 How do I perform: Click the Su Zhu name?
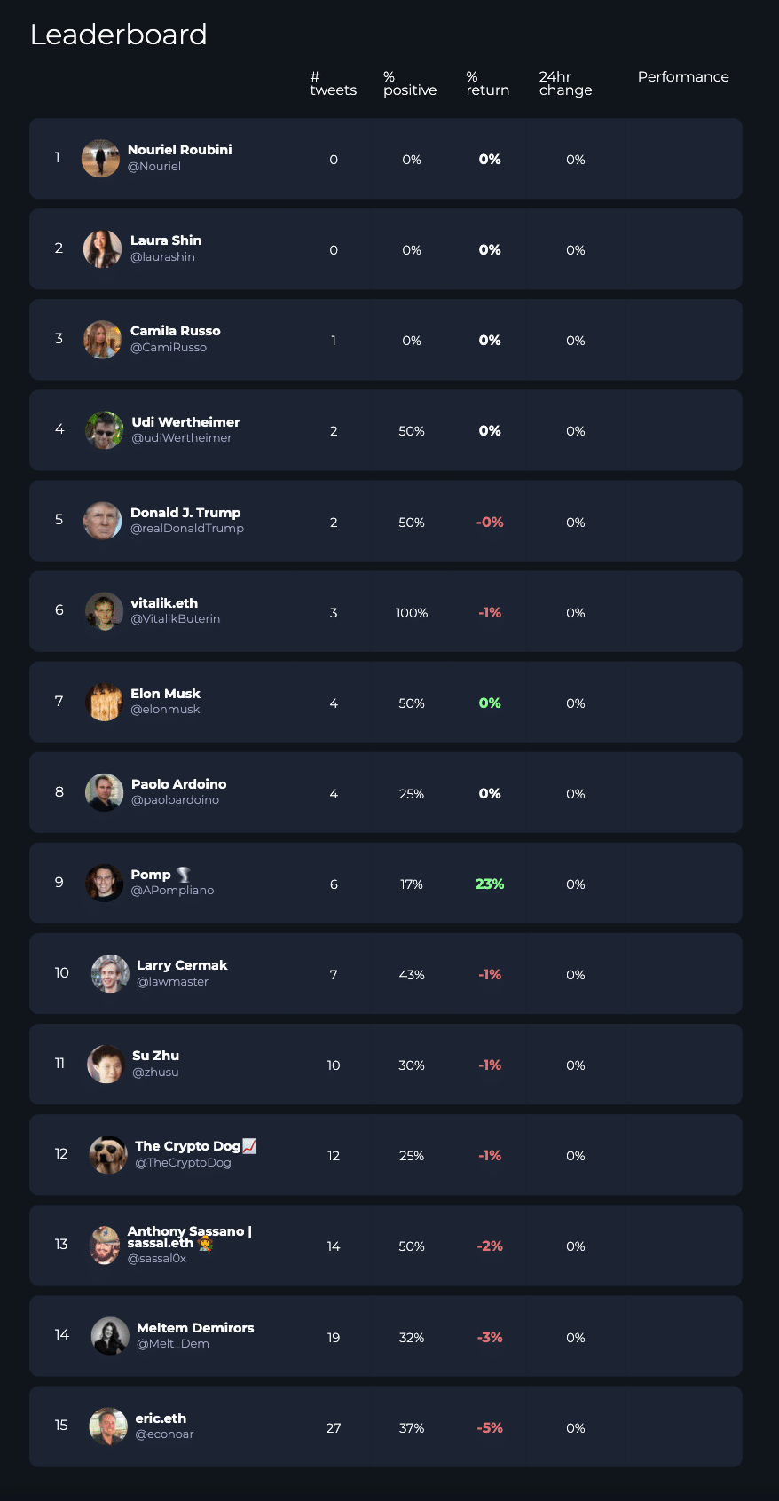tap(155, 1056)
